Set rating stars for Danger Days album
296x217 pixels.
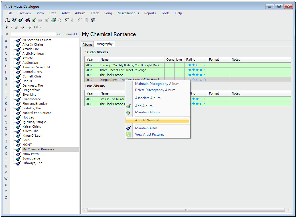click(197, 79)
